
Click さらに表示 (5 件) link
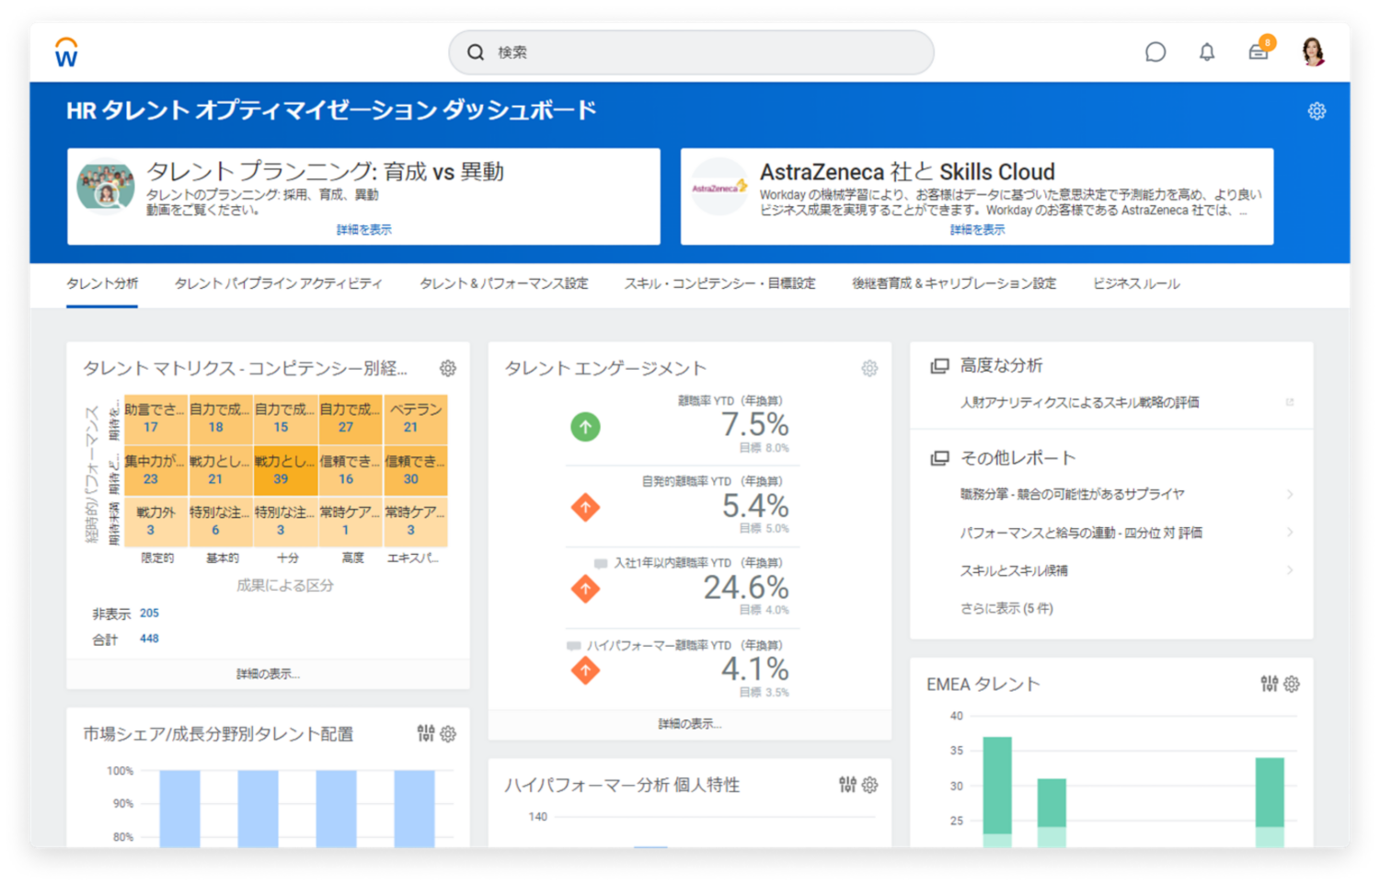click(1006, 608)
